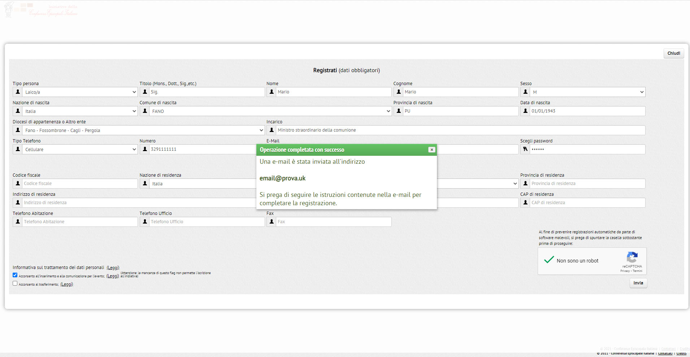The width and height of the screenshot is (690, 357).
Task: Expand the Sesso dropdown
Action: (x=587, y=92)
